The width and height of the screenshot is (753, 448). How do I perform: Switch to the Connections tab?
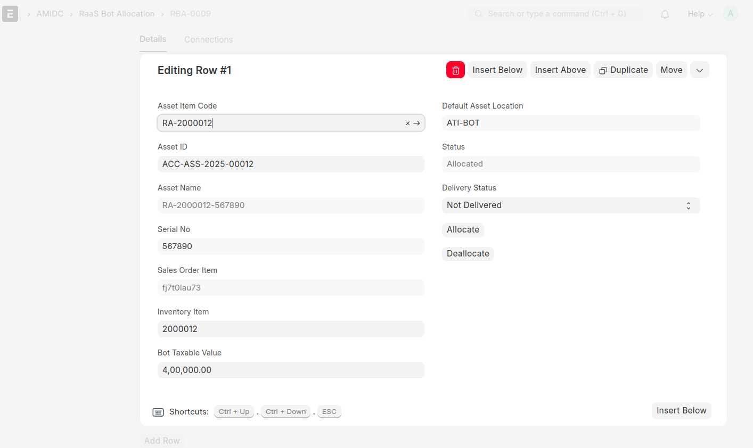point(208,40)
